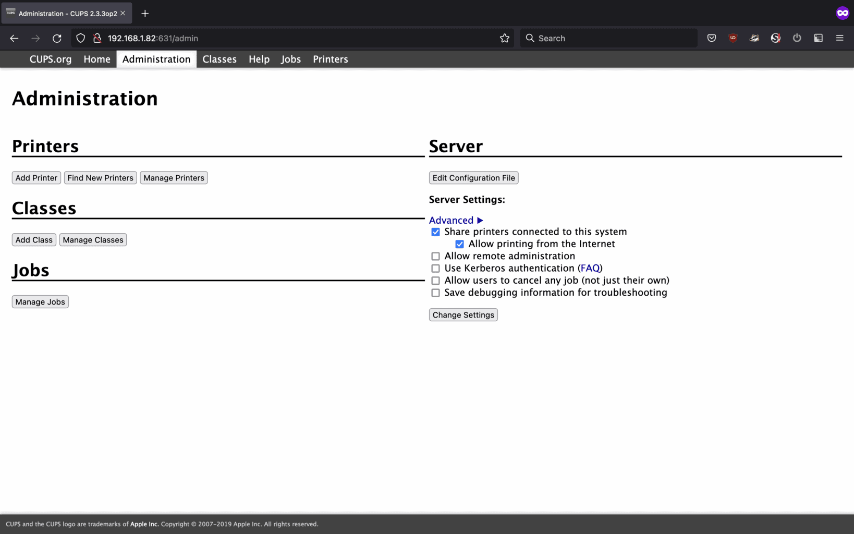Go back with the browser back arrow
This screenshot has height=534, width=854.
(14, 38)
